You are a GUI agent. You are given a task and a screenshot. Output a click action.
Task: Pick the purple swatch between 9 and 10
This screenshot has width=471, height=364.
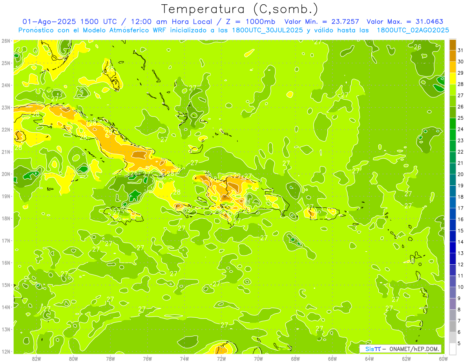[453, 293]
